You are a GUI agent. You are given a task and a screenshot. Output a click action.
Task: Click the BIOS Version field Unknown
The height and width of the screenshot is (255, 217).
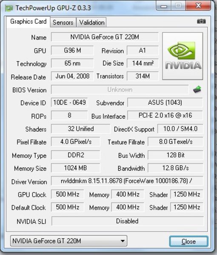(x=120, y=89)
